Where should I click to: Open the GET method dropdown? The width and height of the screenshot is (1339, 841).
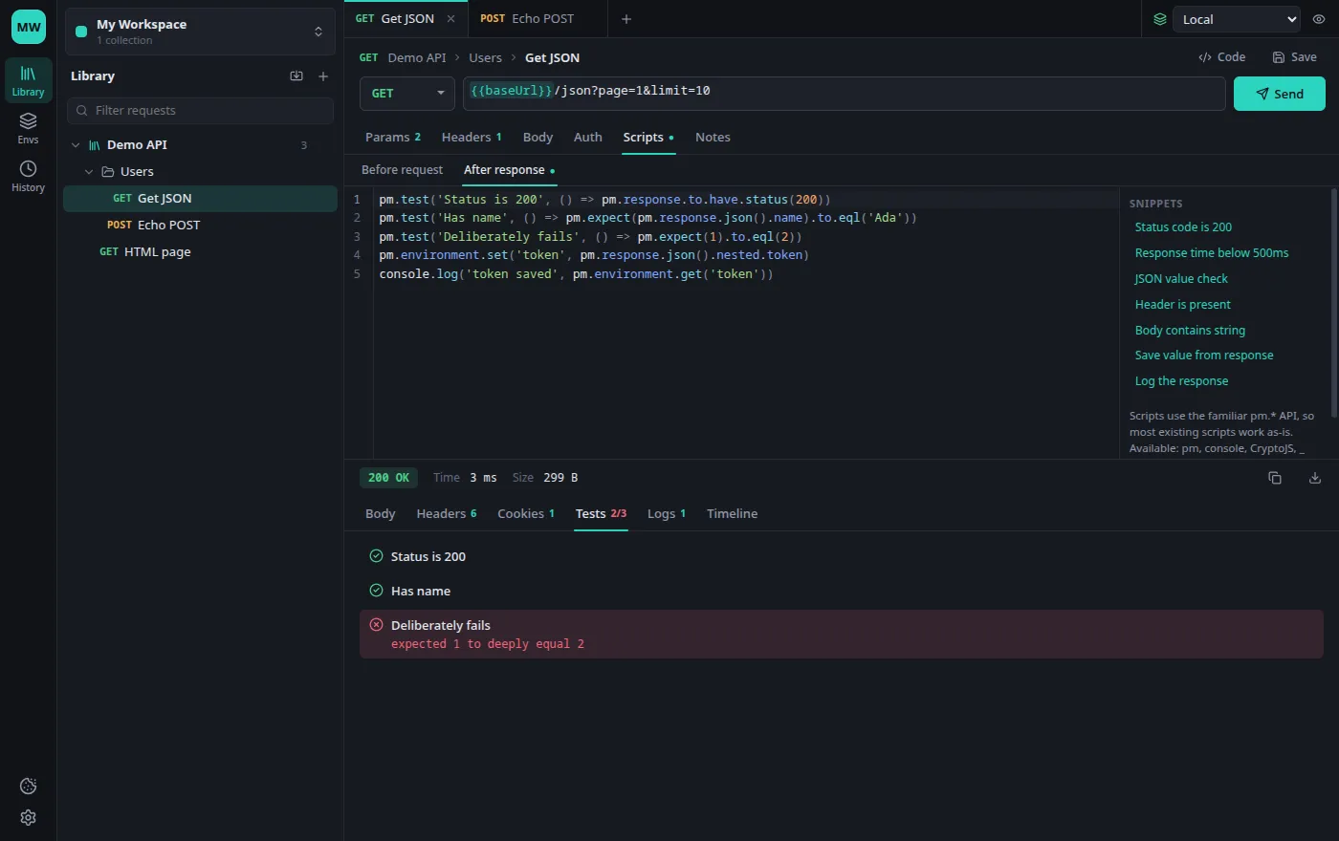tap(407, 94)
